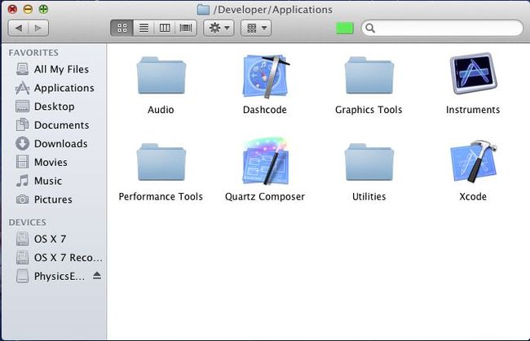Click the Xcode label text

(x=473, y=197)
